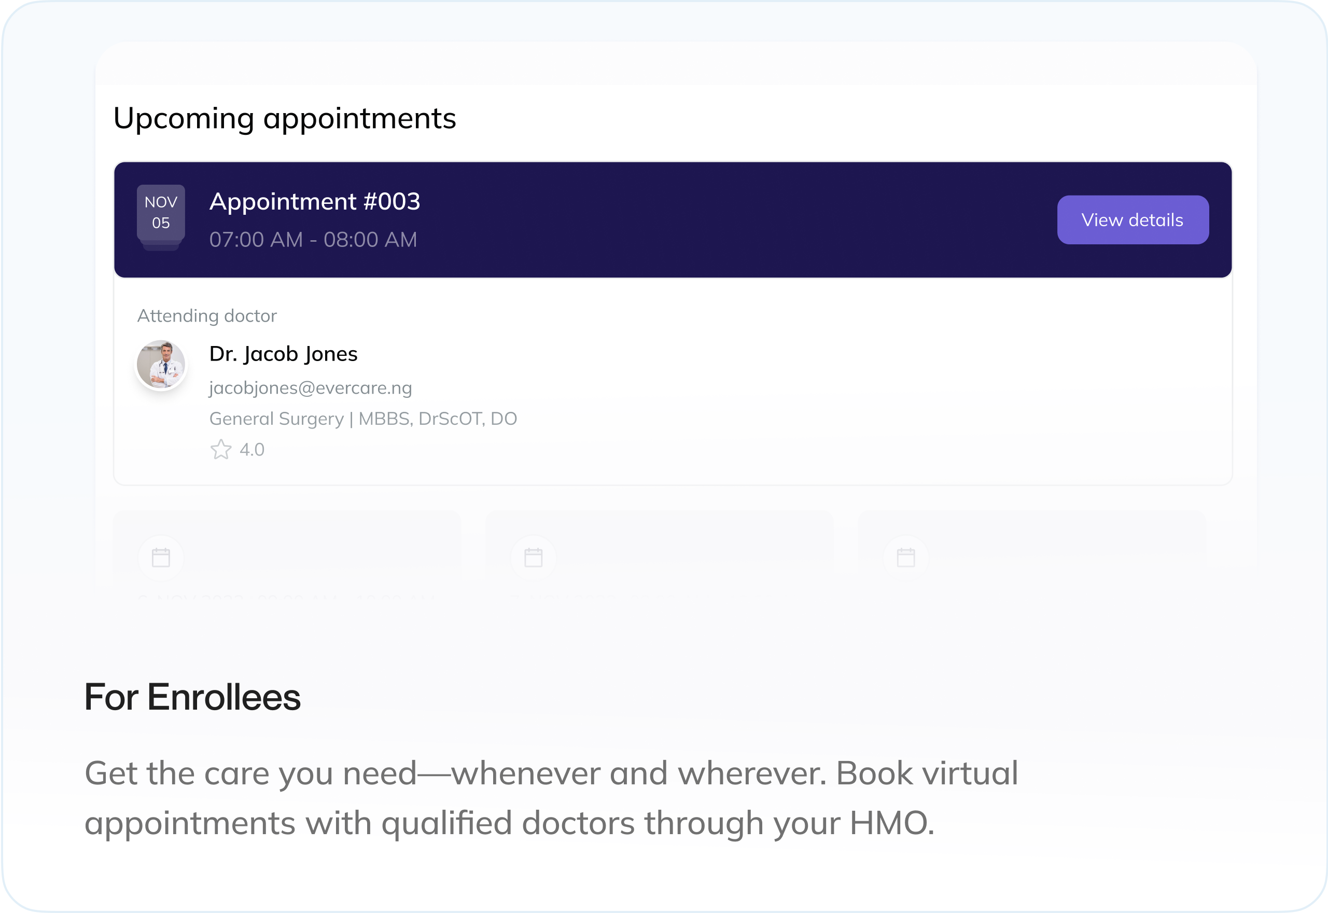Click the MBBS, DrScOT, DO qualifications
Viewport: 1328px width, 913px height.
(x=437, y=419)
